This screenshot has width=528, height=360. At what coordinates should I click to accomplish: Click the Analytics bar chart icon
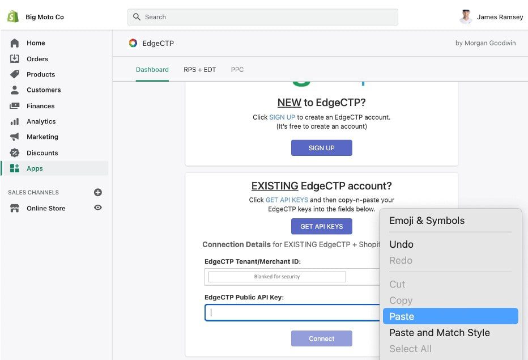(15, 121)
